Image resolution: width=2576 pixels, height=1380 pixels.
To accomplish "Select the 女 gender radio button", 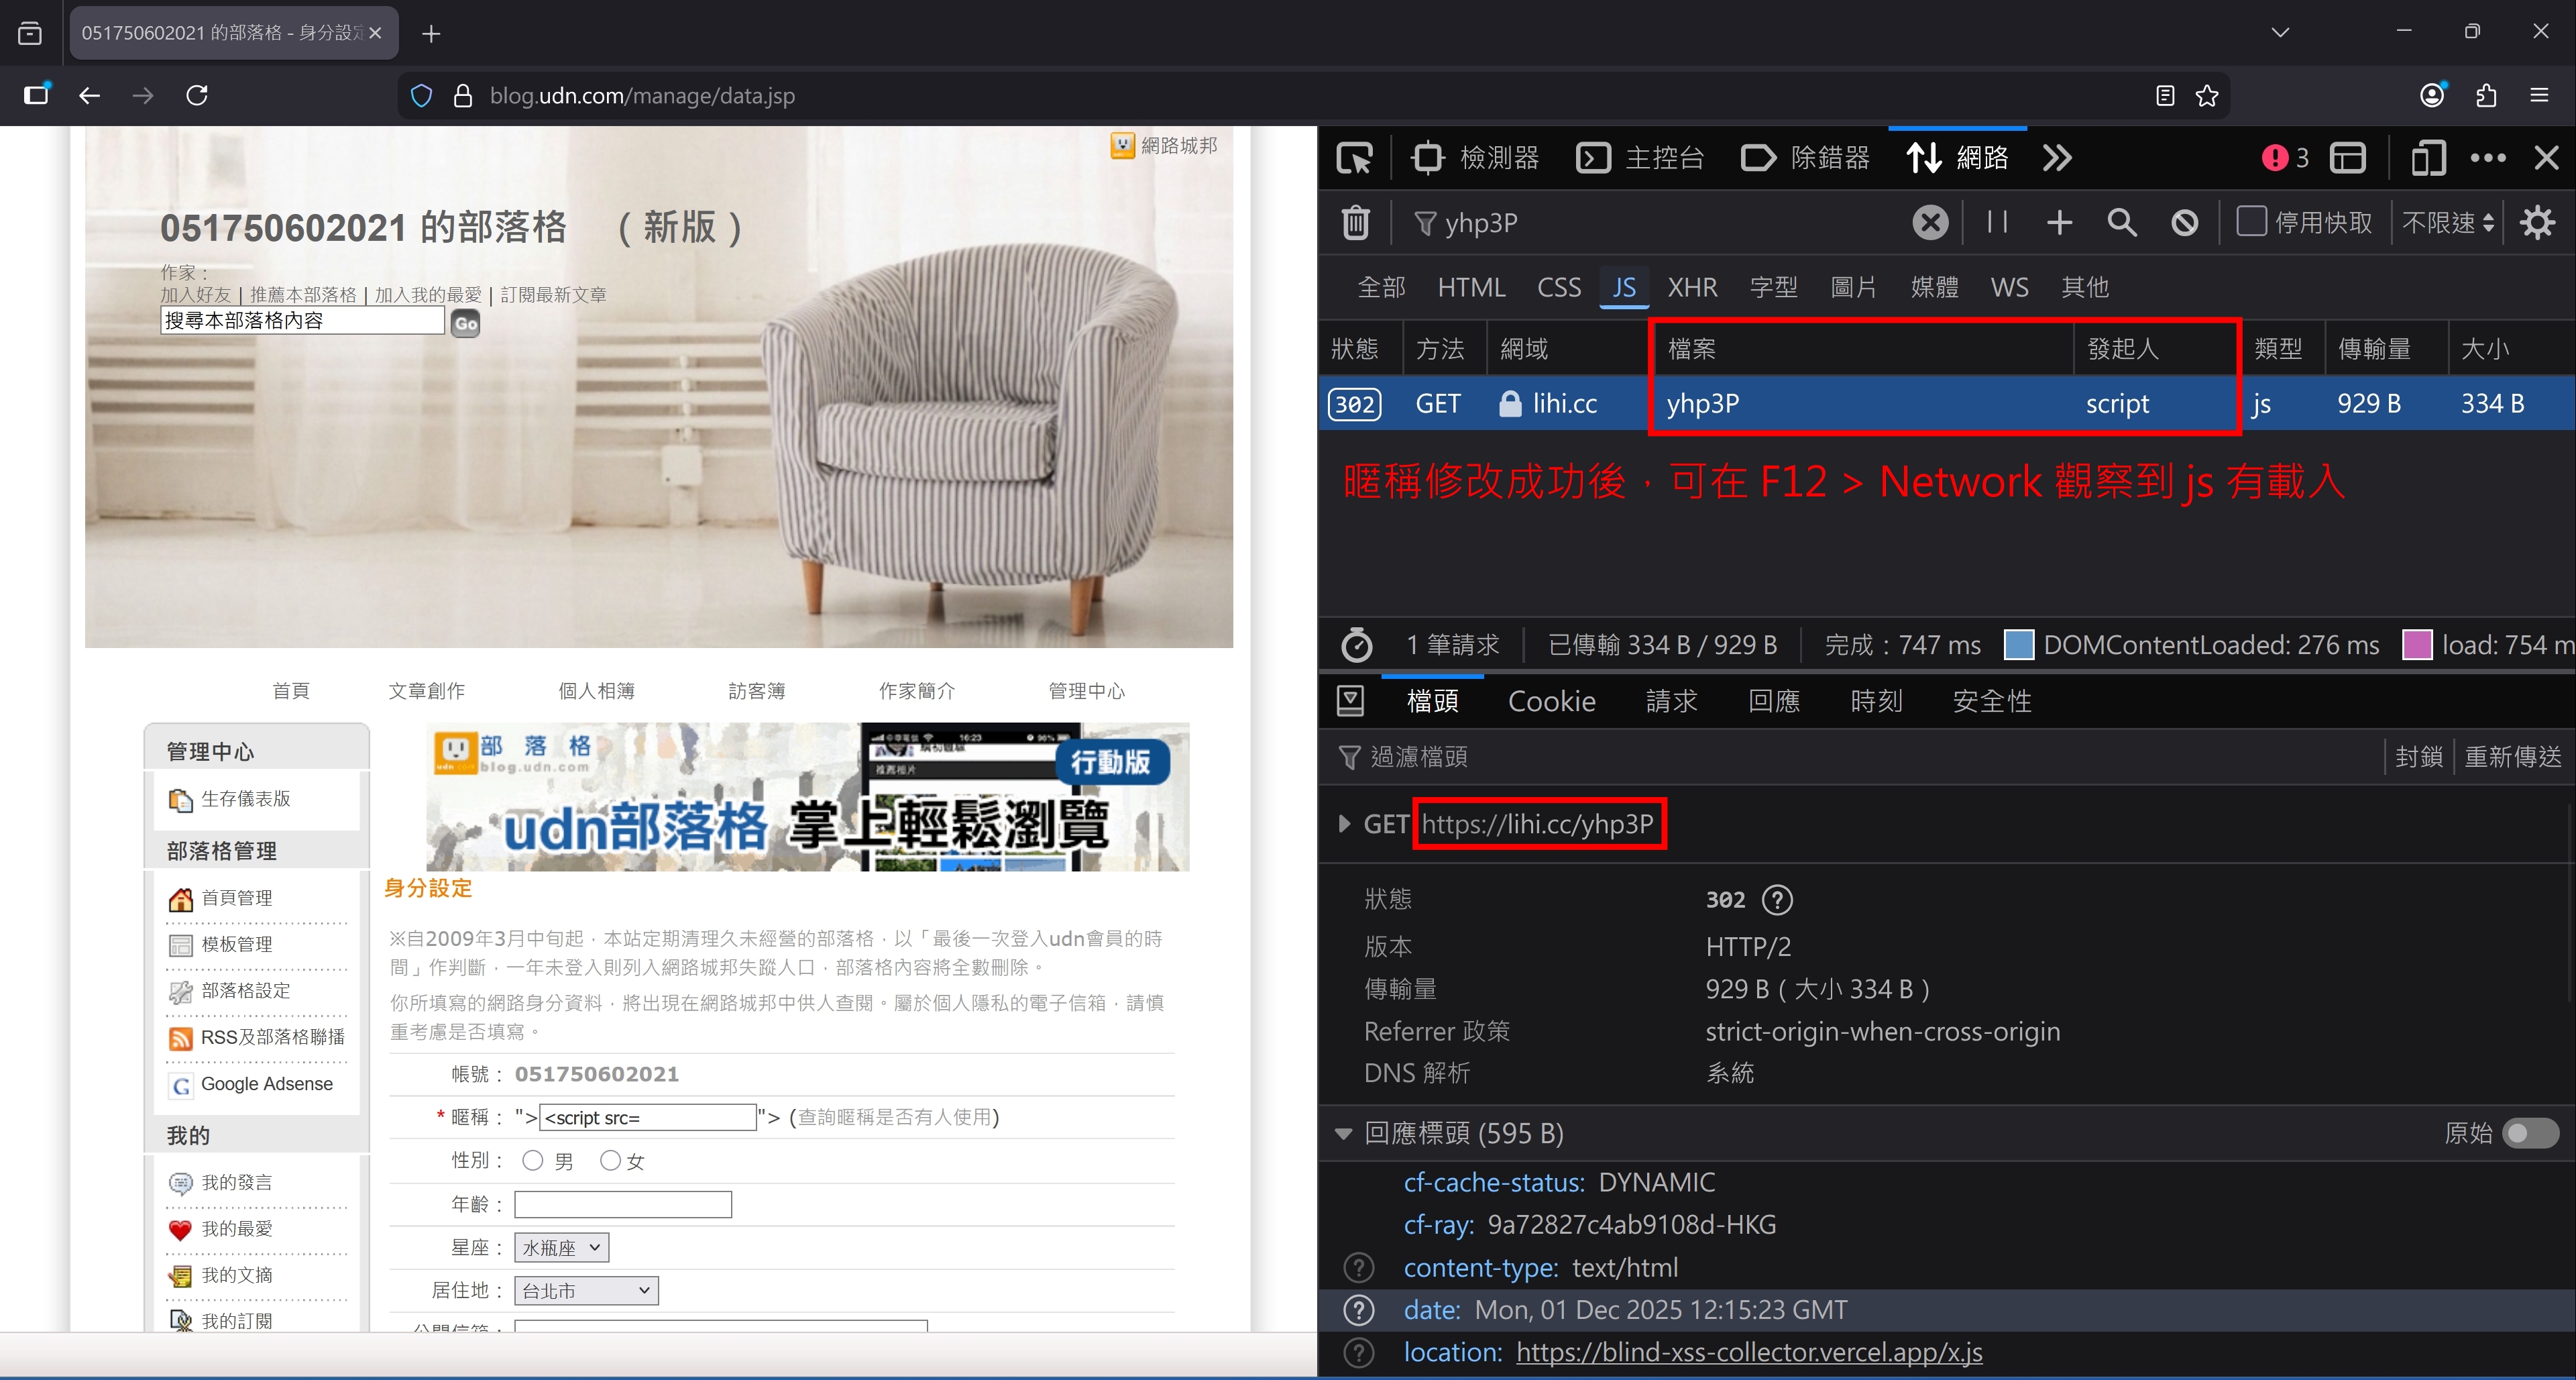I will pos(610,1160).
